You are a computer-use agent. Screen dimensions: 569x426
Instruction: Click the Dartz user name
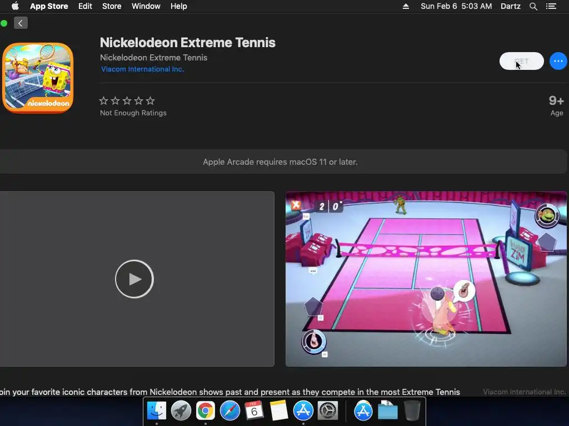point(511,6)
